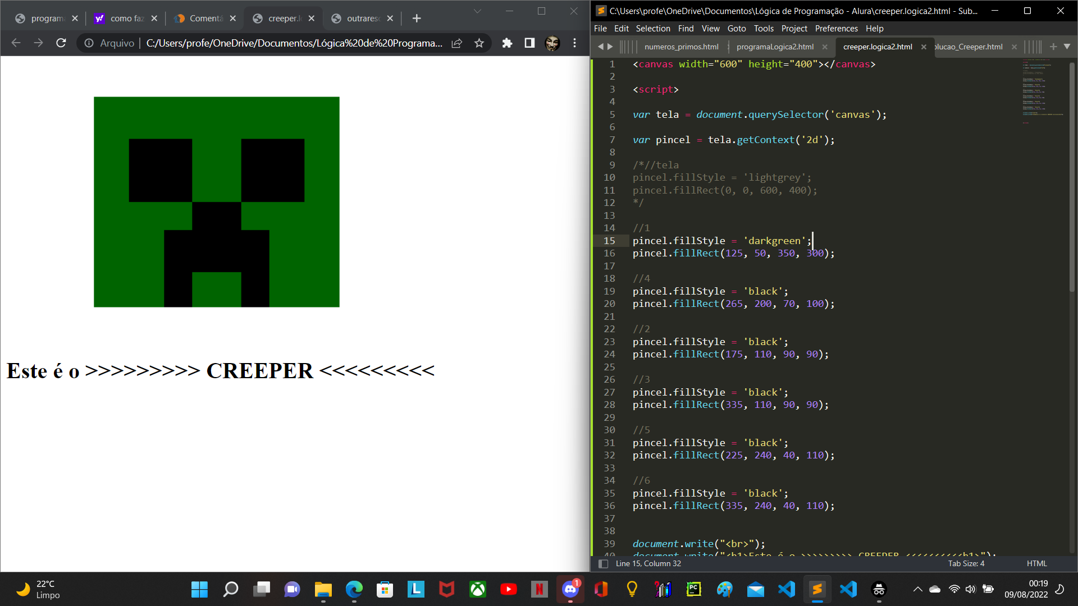Reload the creeper page in Chrome

61,43
